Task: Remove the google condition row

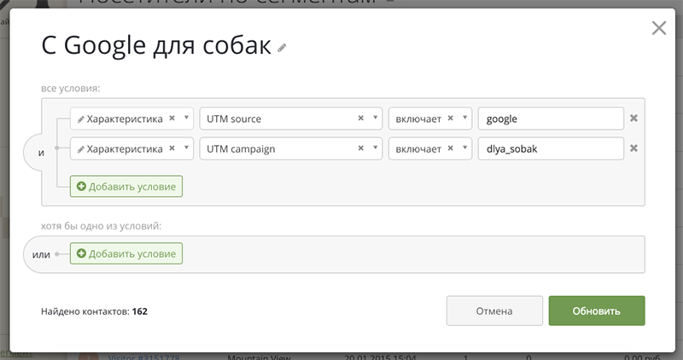Action: 633,118
